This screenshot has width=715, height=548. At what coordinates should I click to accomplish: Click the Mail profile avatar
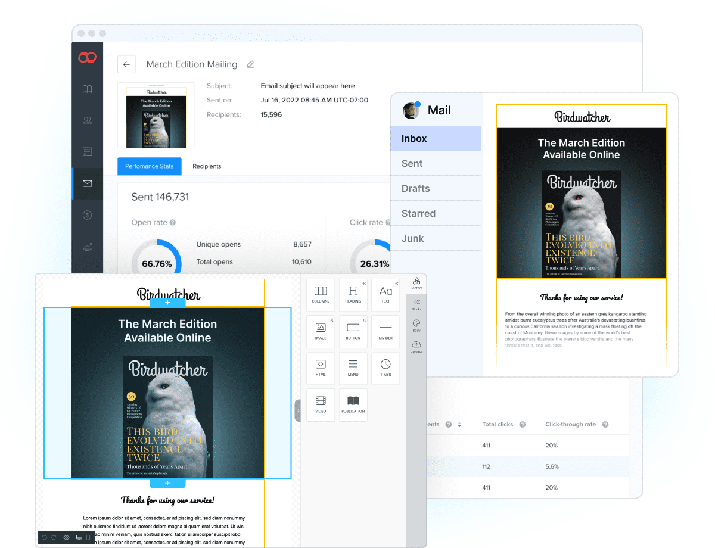click(x=411, y=110)
